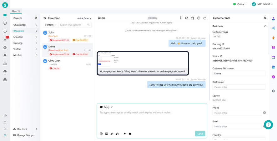
Task: Close the Chats tab
Action: tap(19, 11)
